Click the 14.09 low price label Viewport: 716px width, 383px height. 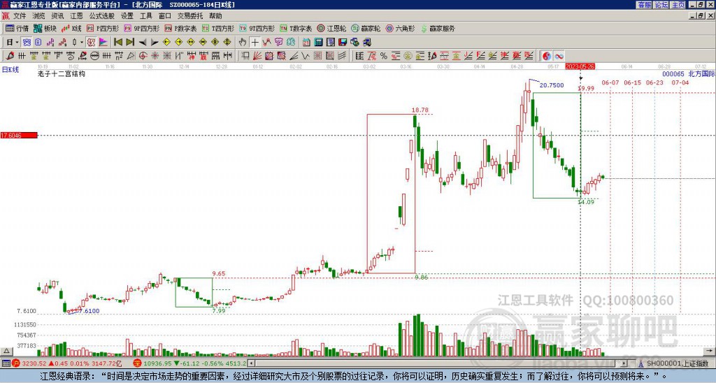[x=586, y=202]
